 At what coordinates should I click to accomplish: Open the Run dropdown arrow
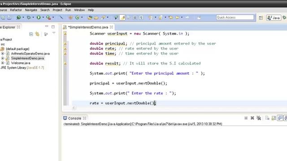(x=43, y=17)
